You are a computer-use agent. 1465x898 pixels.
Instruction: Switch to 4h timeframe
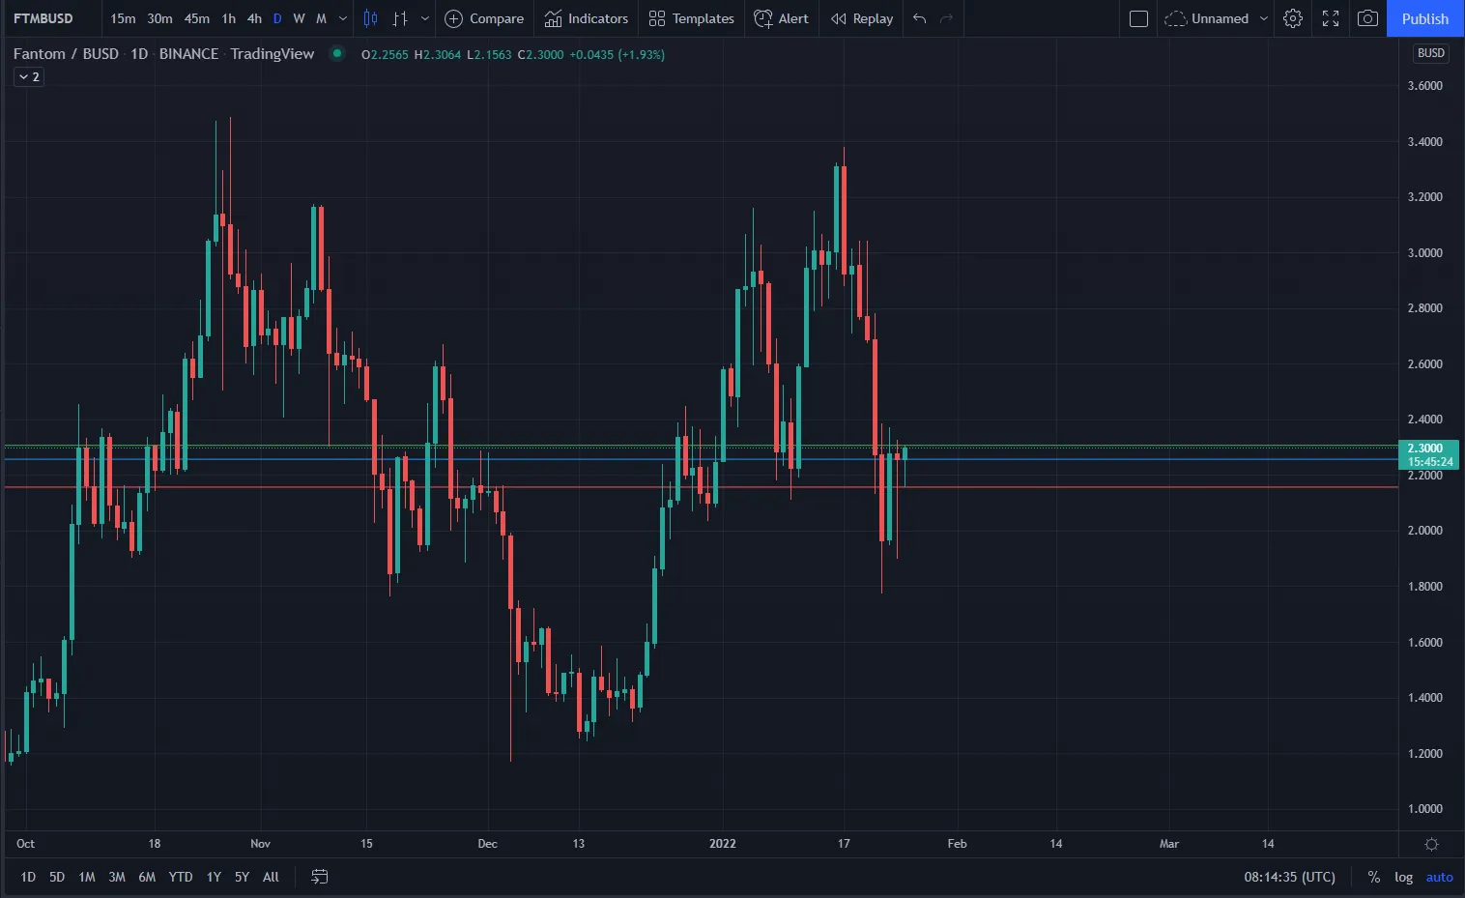(x=254, y=18)
